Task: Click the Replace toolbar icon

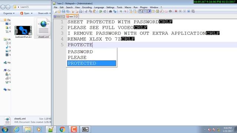Action: [x=115, y=11]
